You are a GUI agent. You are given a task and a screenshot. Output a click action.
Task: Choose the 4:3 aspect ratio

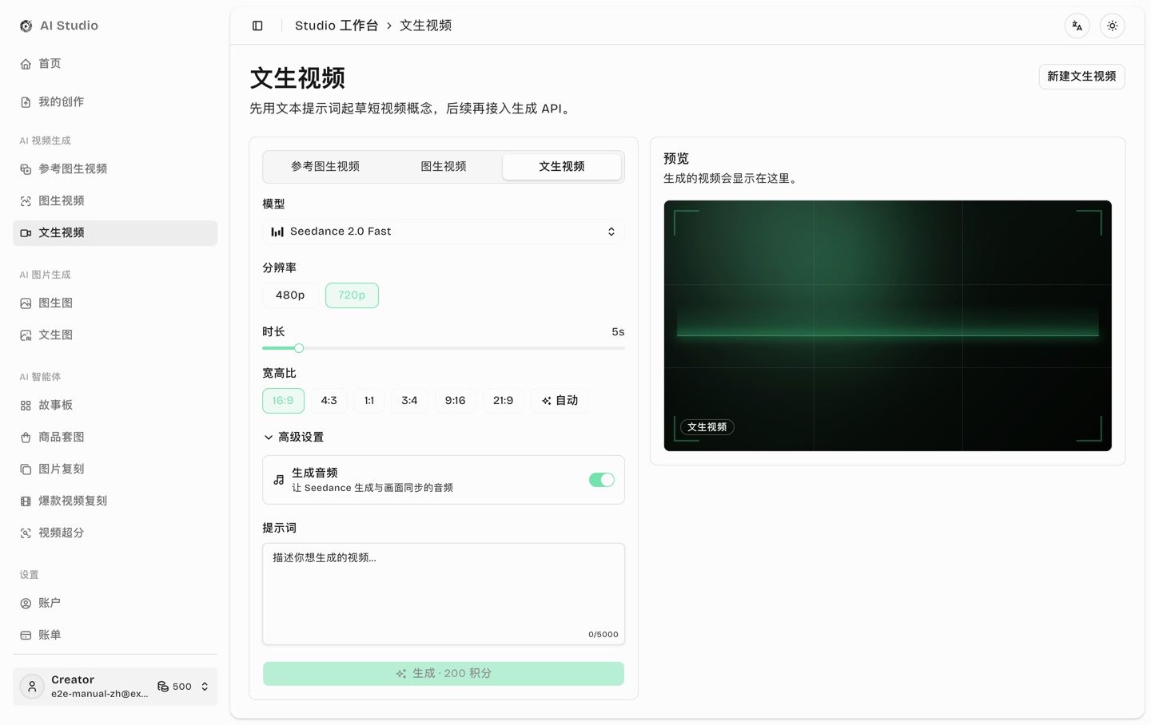point(329,401)
